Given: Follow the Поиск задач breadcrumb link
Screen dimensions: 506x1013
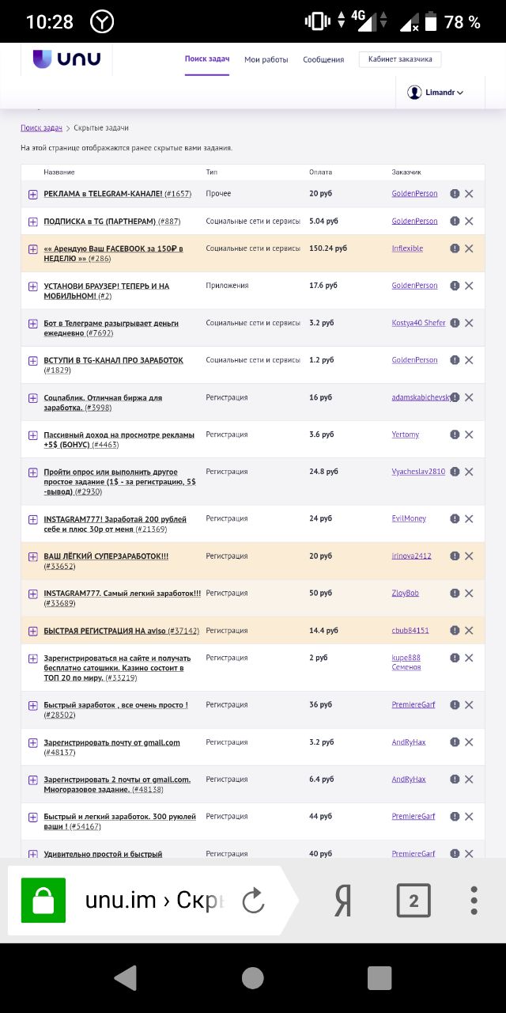Looking at the screenshot, I should point(41,127).
